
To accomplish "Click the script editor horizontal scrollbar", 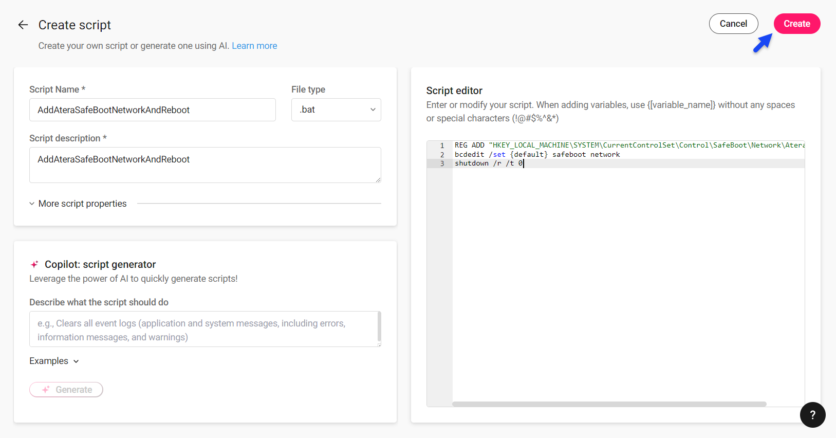I will coord(609,404).
